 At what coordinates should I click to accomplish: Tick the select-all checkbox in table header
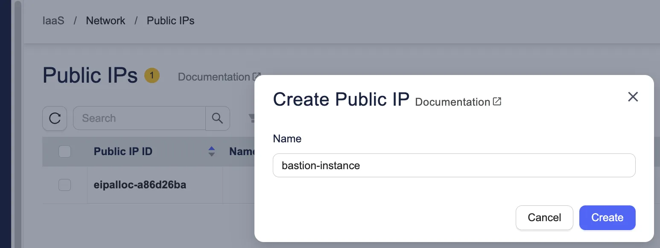click(x=64, y=151)
